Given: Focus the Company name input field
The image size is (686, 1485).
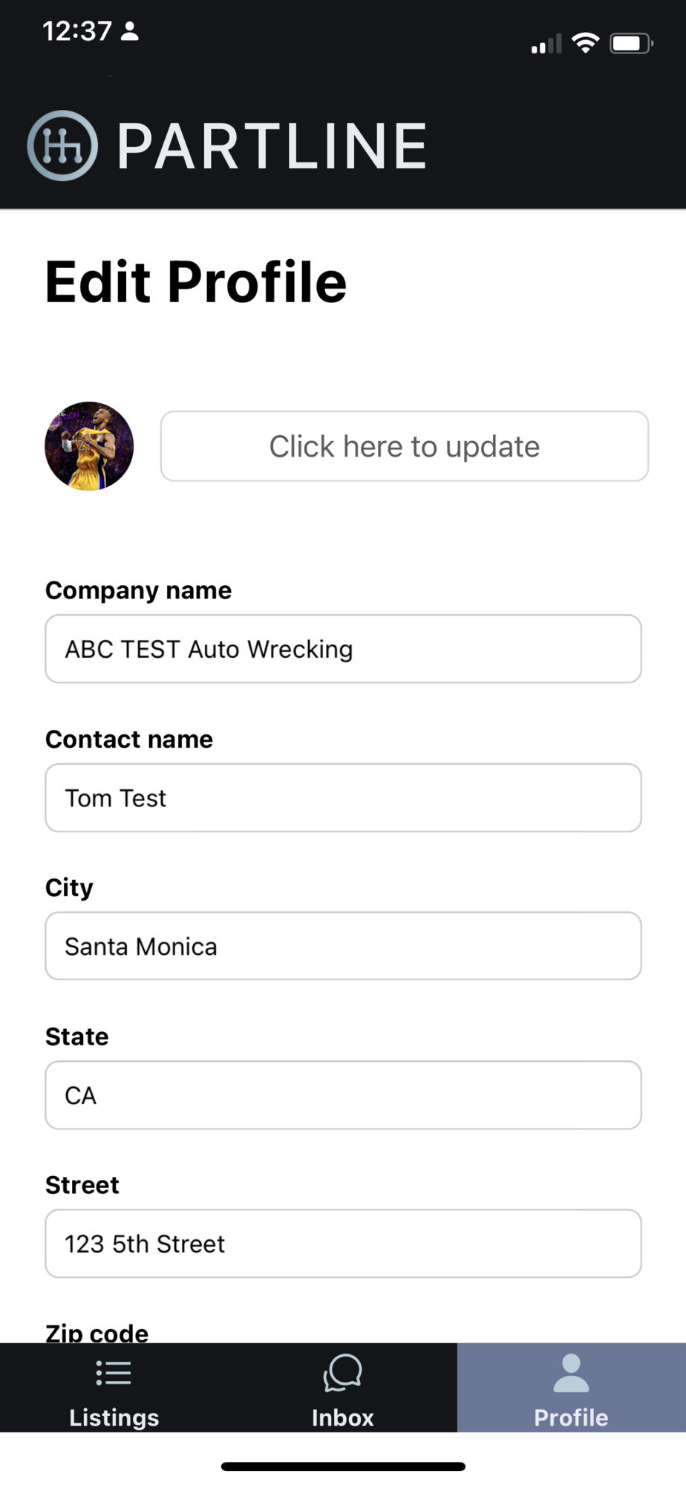Looking at the screenshot, I should (343, 649).
